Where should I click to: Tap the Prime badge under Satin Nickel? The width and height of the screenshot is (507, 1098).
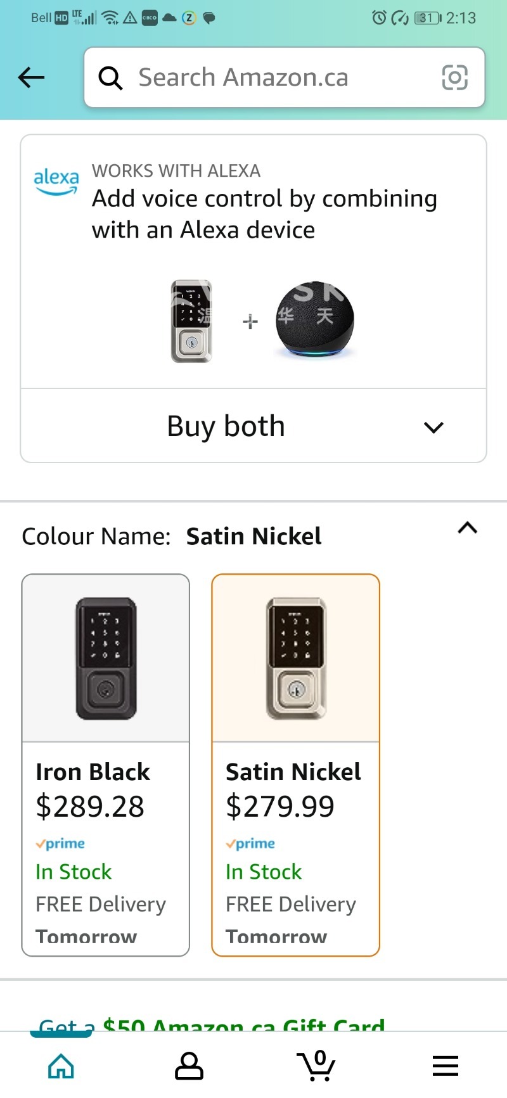[249, 843]
